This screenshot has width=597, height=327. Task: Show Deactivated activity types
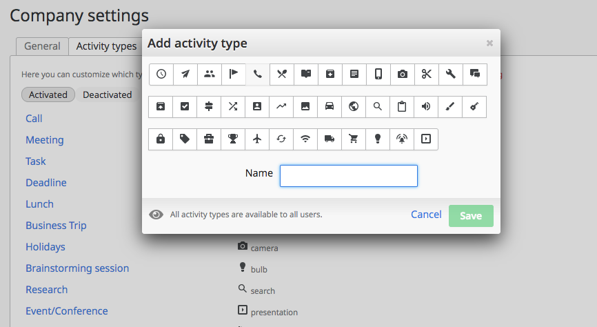pos(107,95)
